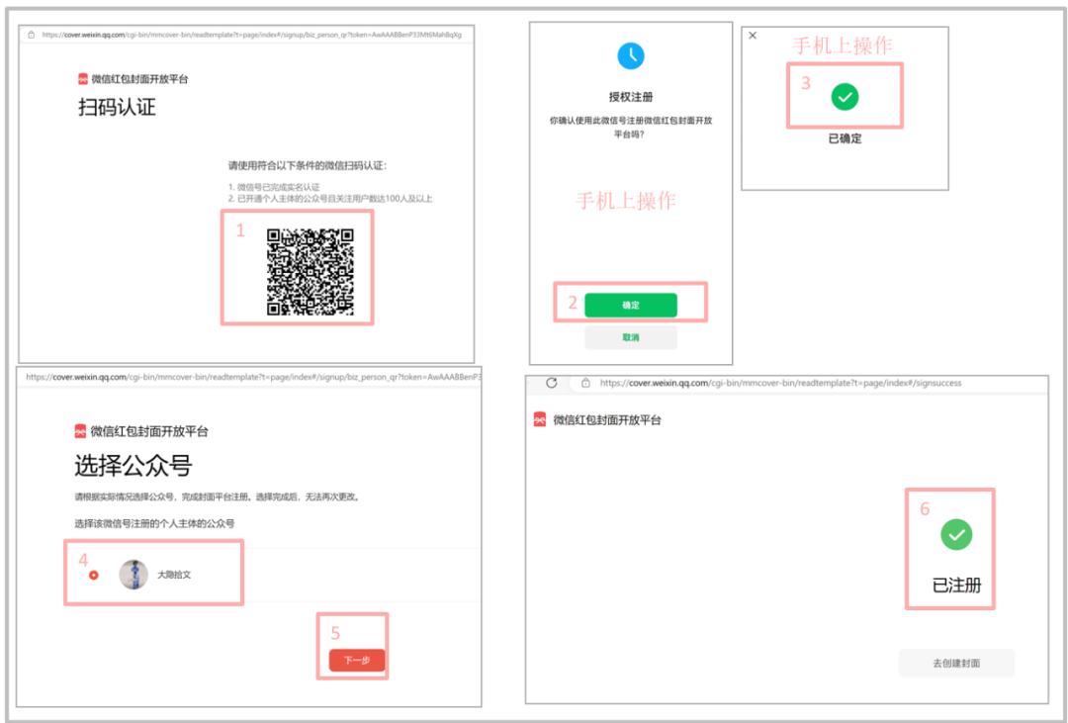Proceed with the red 下一步 button
Screen dimensions: 1068x723
[x=357, y=661]
